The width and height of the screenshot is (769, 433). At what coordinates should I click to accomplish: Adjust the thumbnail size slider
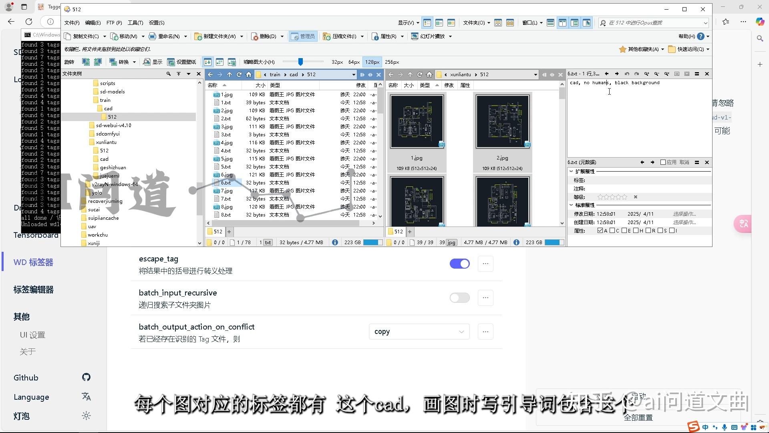(300, 62)
